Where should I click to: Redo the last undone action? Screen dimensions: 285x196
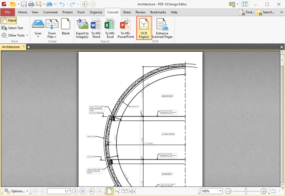point(73,4)
